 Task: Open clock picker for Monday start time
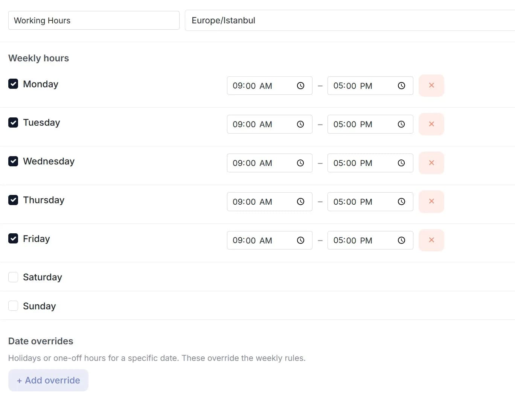click(x=300, y=86)
